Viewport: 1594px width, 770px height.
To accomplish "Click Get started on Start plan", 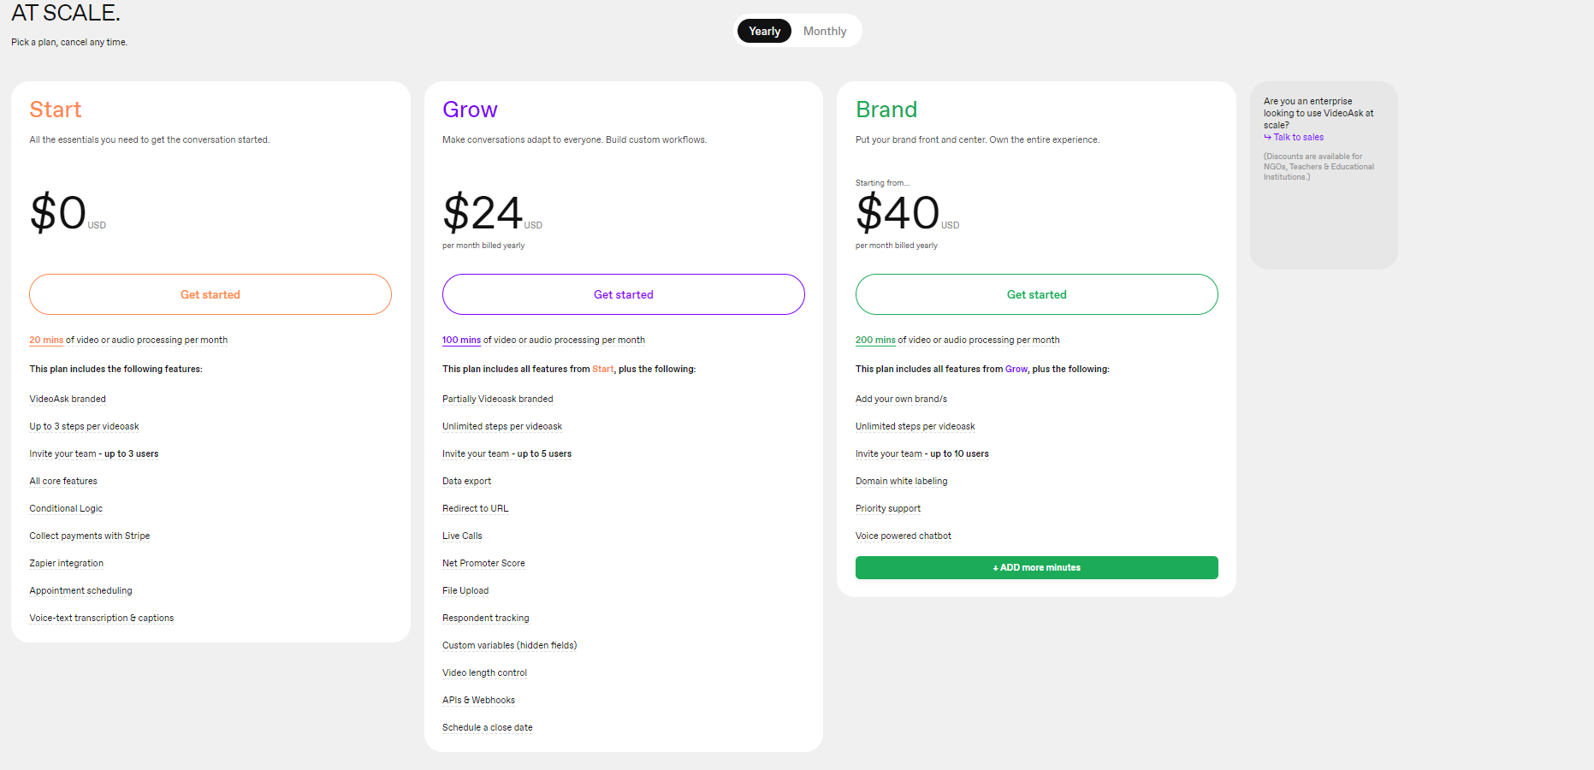I will tap(210, 294).
